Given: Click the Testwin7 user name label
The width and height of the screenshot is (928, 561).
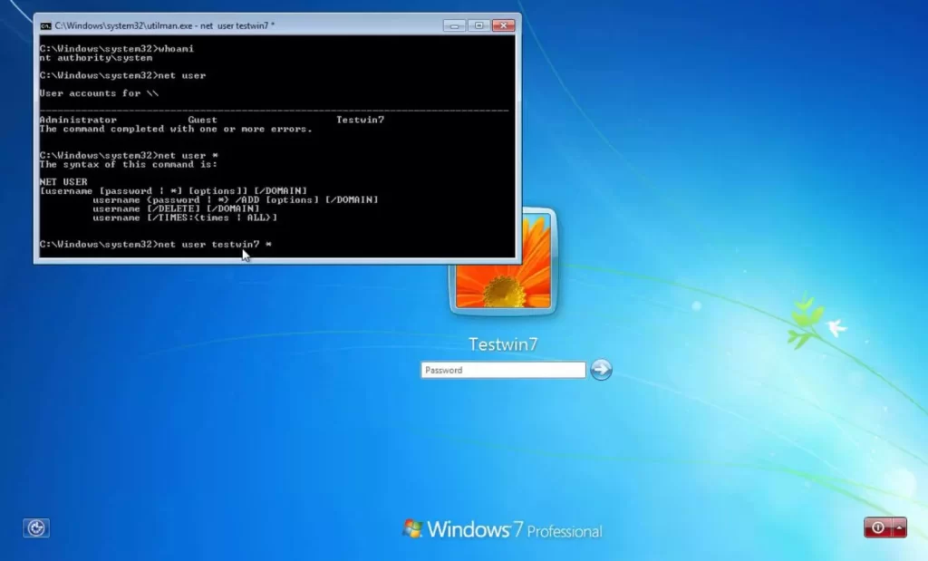Looking at the screenshot, I should pos(503,343).
